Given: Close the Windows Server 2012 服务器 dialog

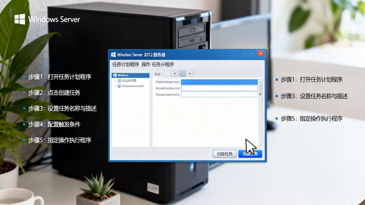Looking at the screenshot, I should [x=260, y=54].
